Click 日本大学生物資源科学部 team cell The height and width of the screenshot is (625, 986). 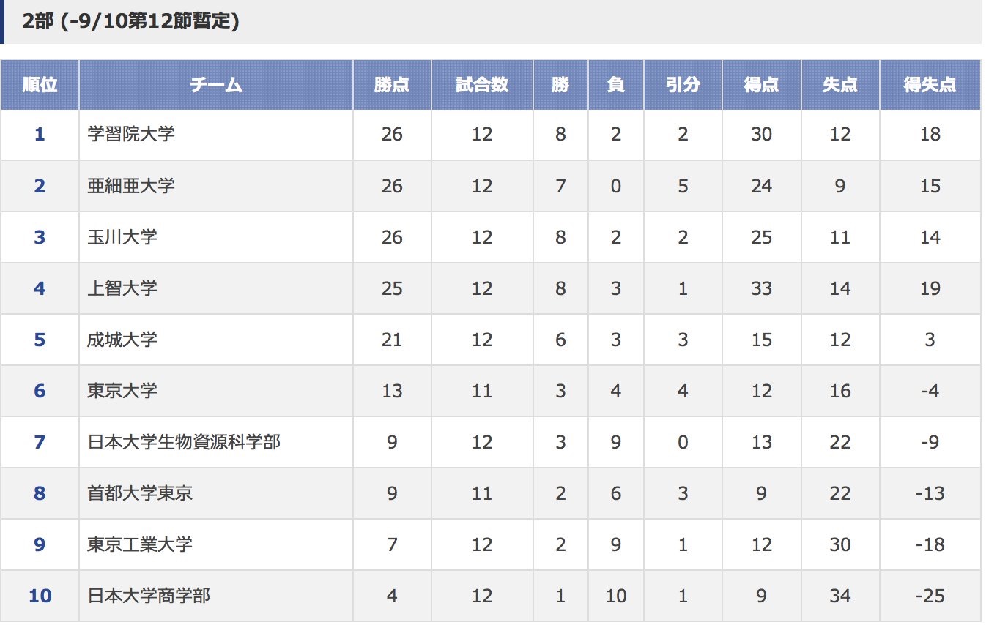click(x=216, y=442)
